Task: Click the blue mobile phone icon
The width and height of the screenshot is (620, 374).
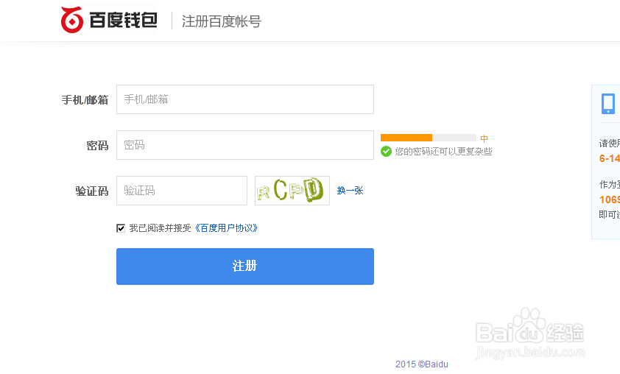Action: pos(607,103)
